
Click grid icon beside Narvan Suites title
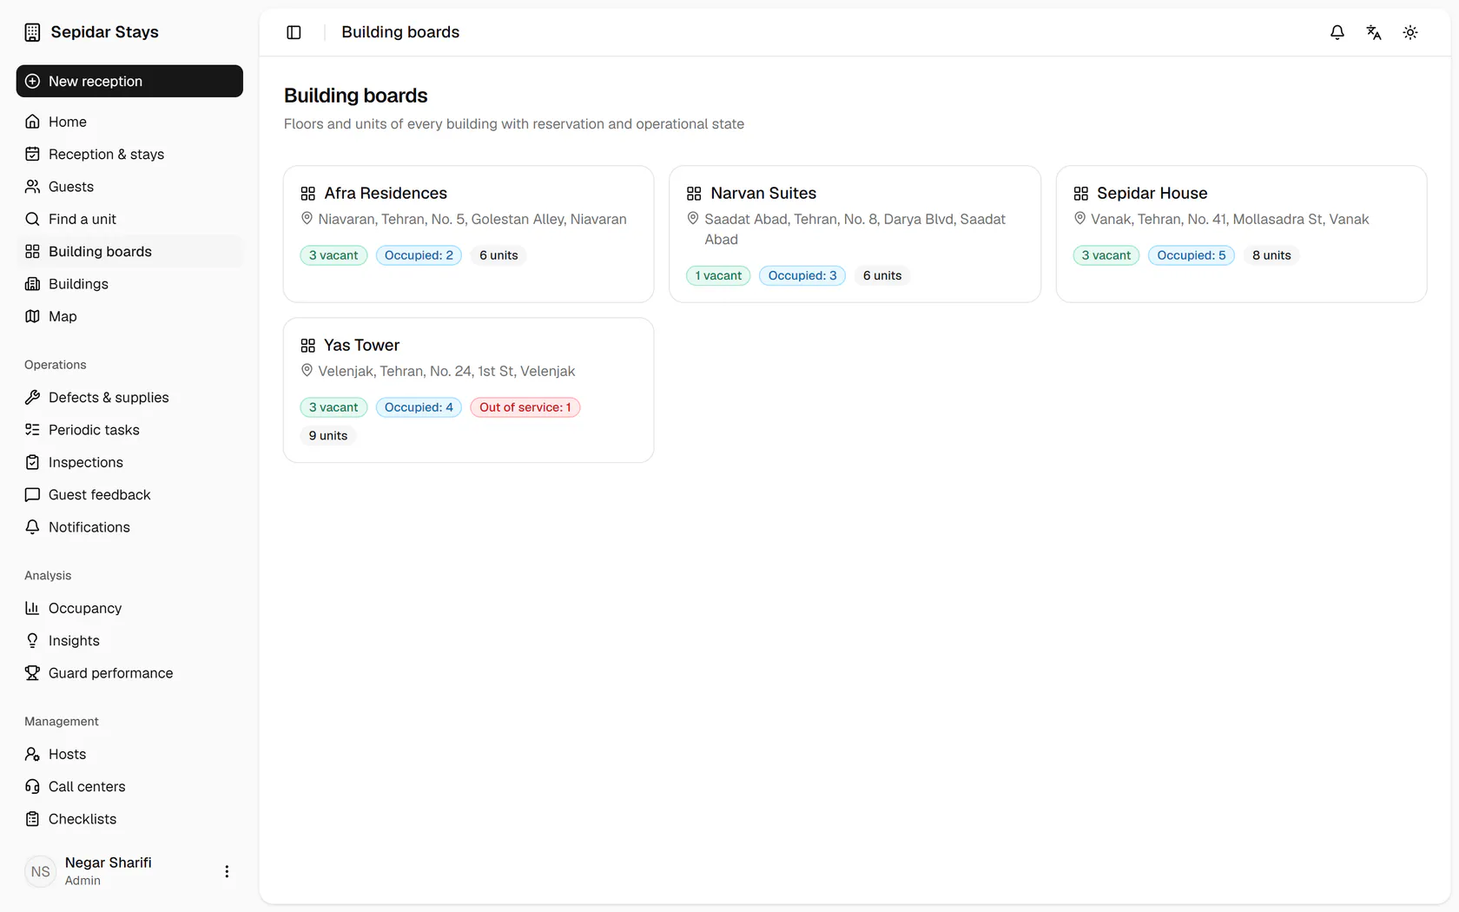[x=694, y=194]
